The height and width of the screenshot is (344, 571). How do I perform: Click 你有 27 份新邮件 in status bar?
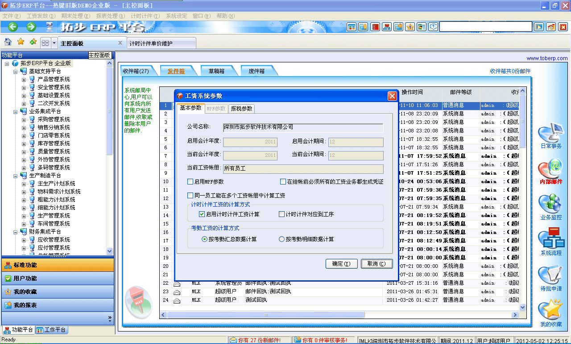coord(259,339)
